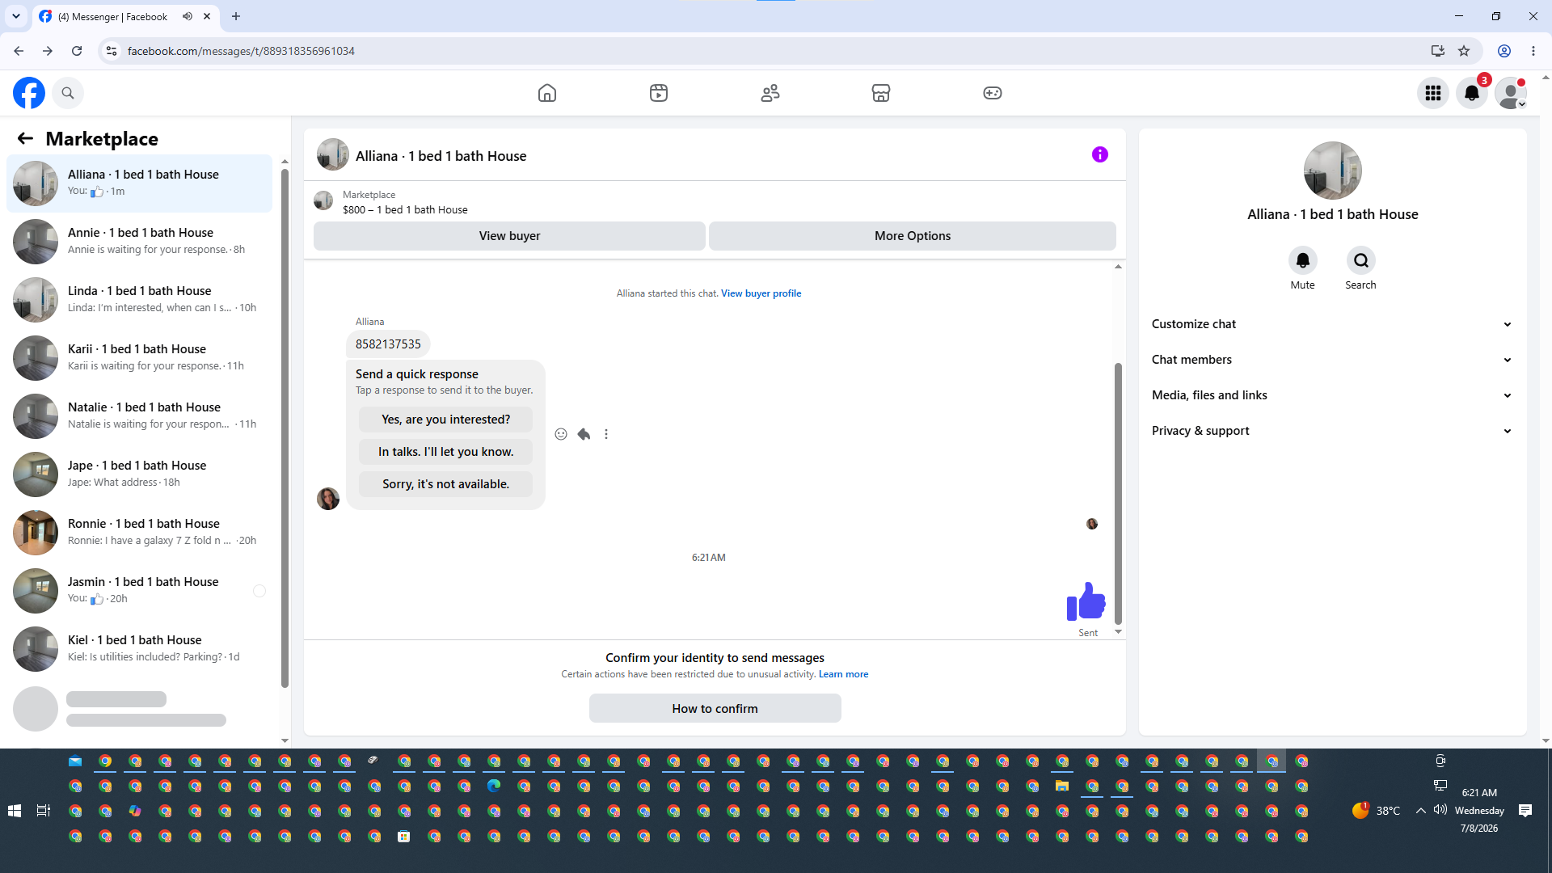
Task: Click the browser address bar URL
Action: tap(241, 51)
